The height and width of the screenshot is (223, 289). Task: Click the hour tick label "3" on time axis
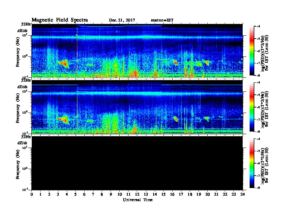[58, 195]
